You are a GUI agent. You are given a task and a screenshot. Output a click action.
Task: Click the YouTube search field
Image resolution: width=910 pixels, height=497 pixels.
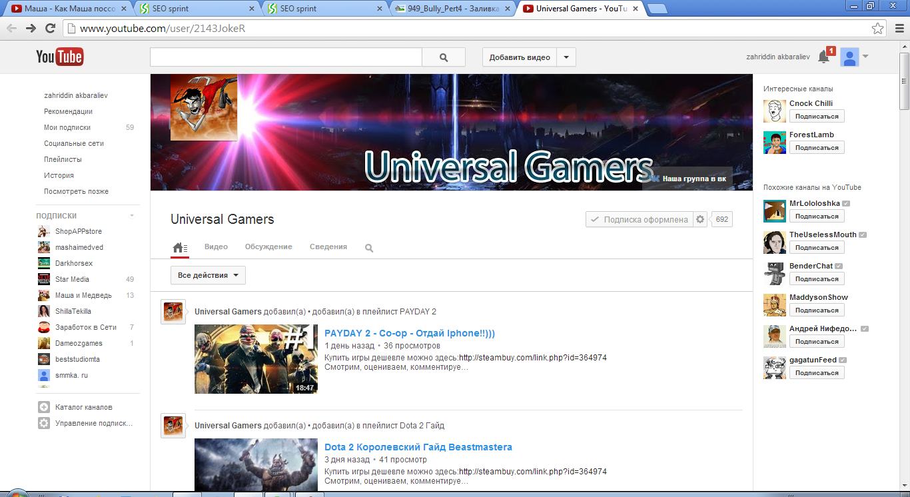286,57
